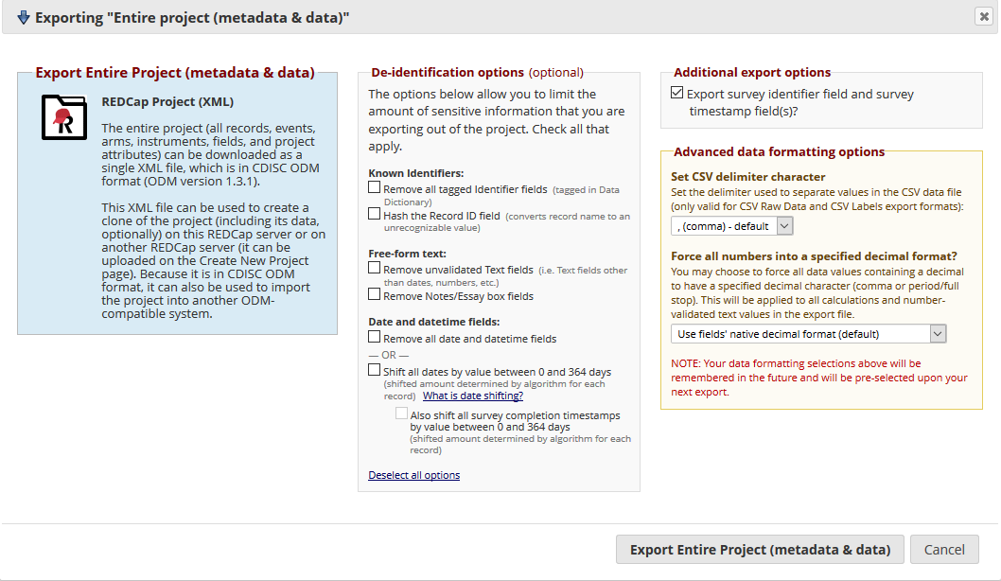
Task: Check Remove all date and datetime fields
Action: (x=374, y=337)
